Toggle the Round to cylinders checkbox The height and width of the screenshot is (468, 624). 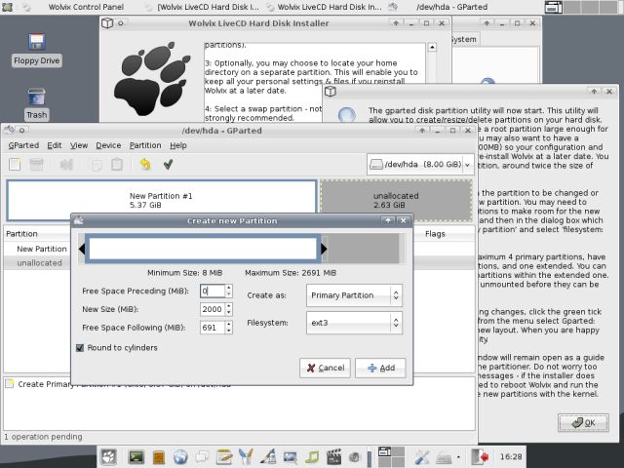[81, 347]
